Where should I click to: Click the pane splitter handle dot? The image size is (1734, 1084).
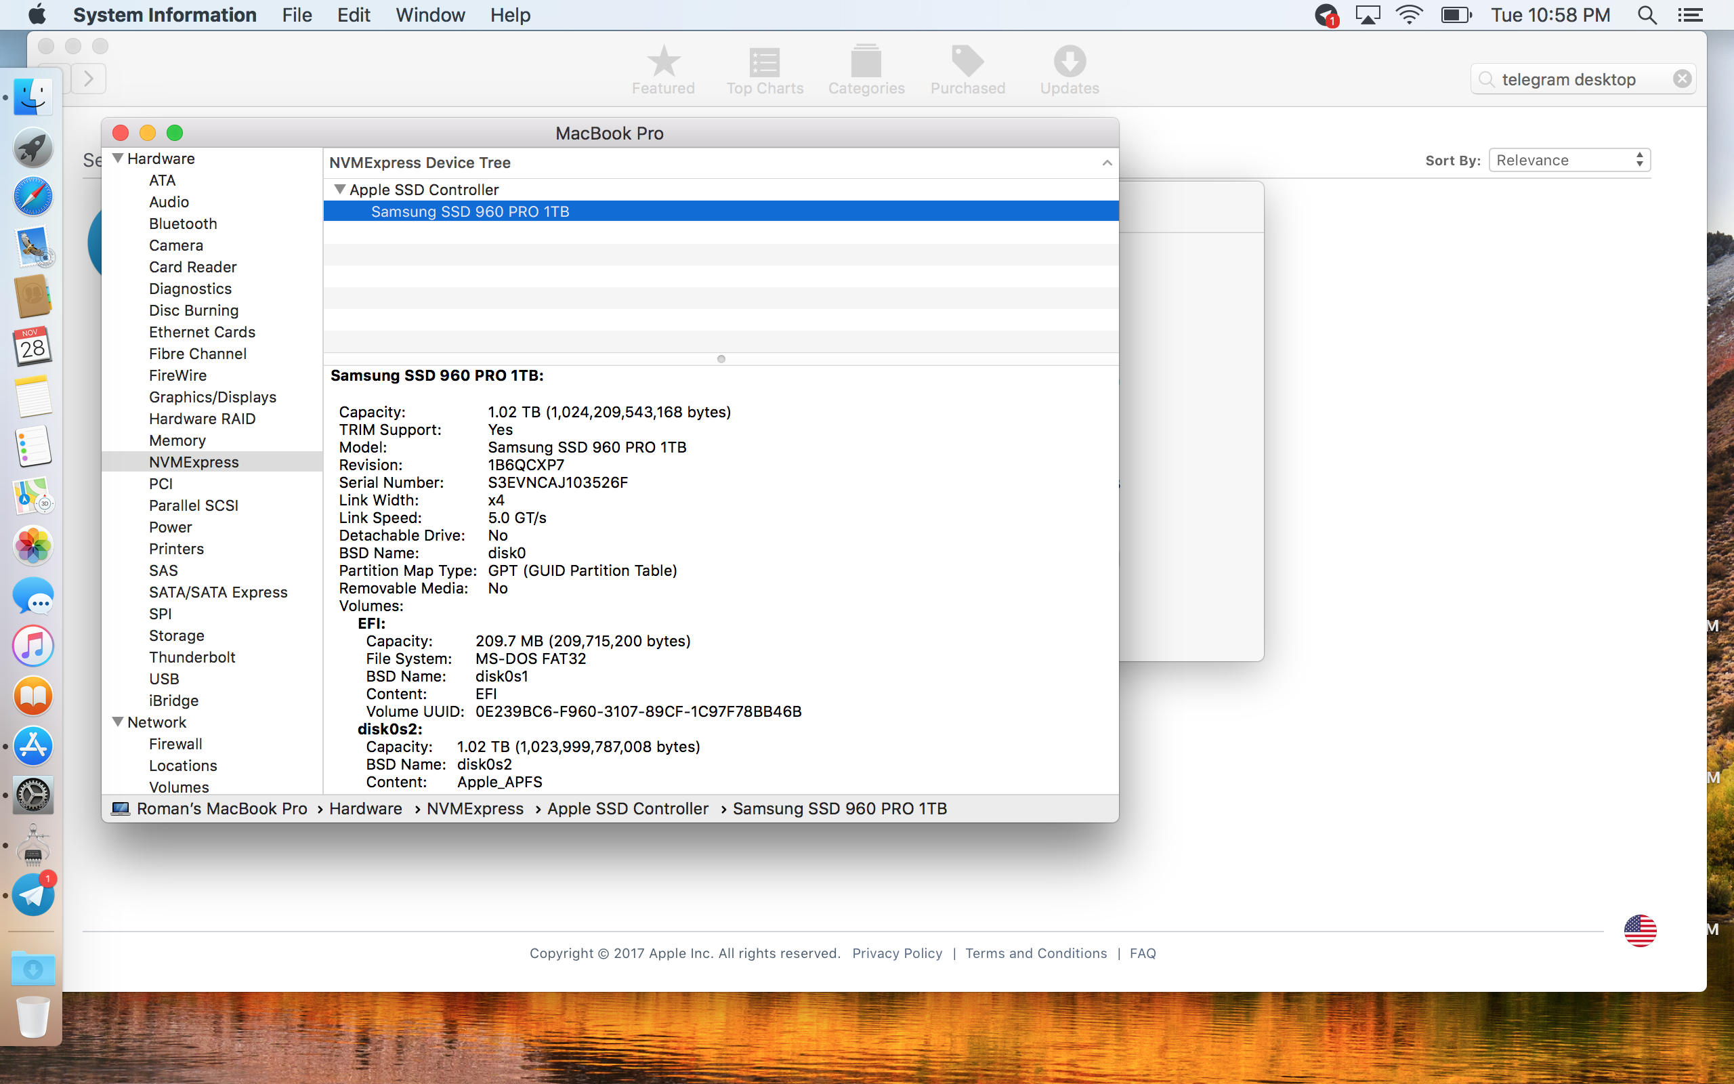[721, 359]
